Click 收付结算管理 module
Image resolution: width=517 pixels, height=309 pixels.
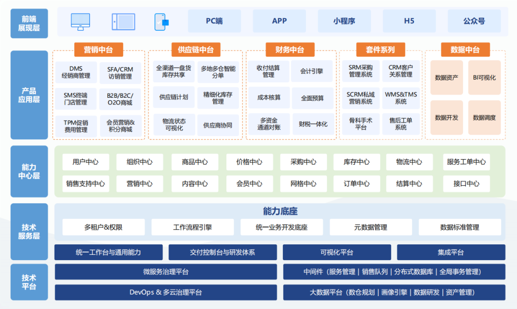click(269, 71)
